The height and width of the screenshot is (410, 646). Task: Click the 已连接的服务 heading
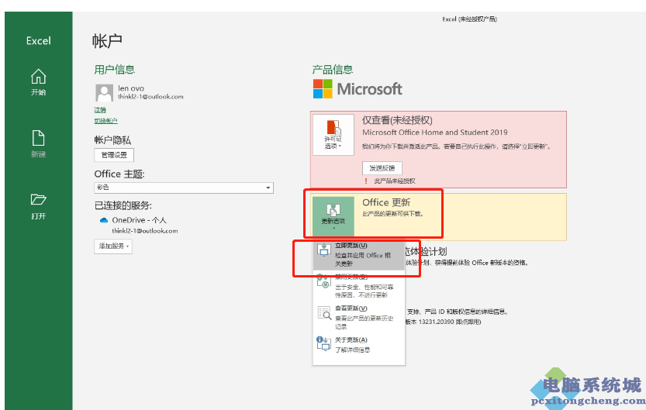coord(123,205)
